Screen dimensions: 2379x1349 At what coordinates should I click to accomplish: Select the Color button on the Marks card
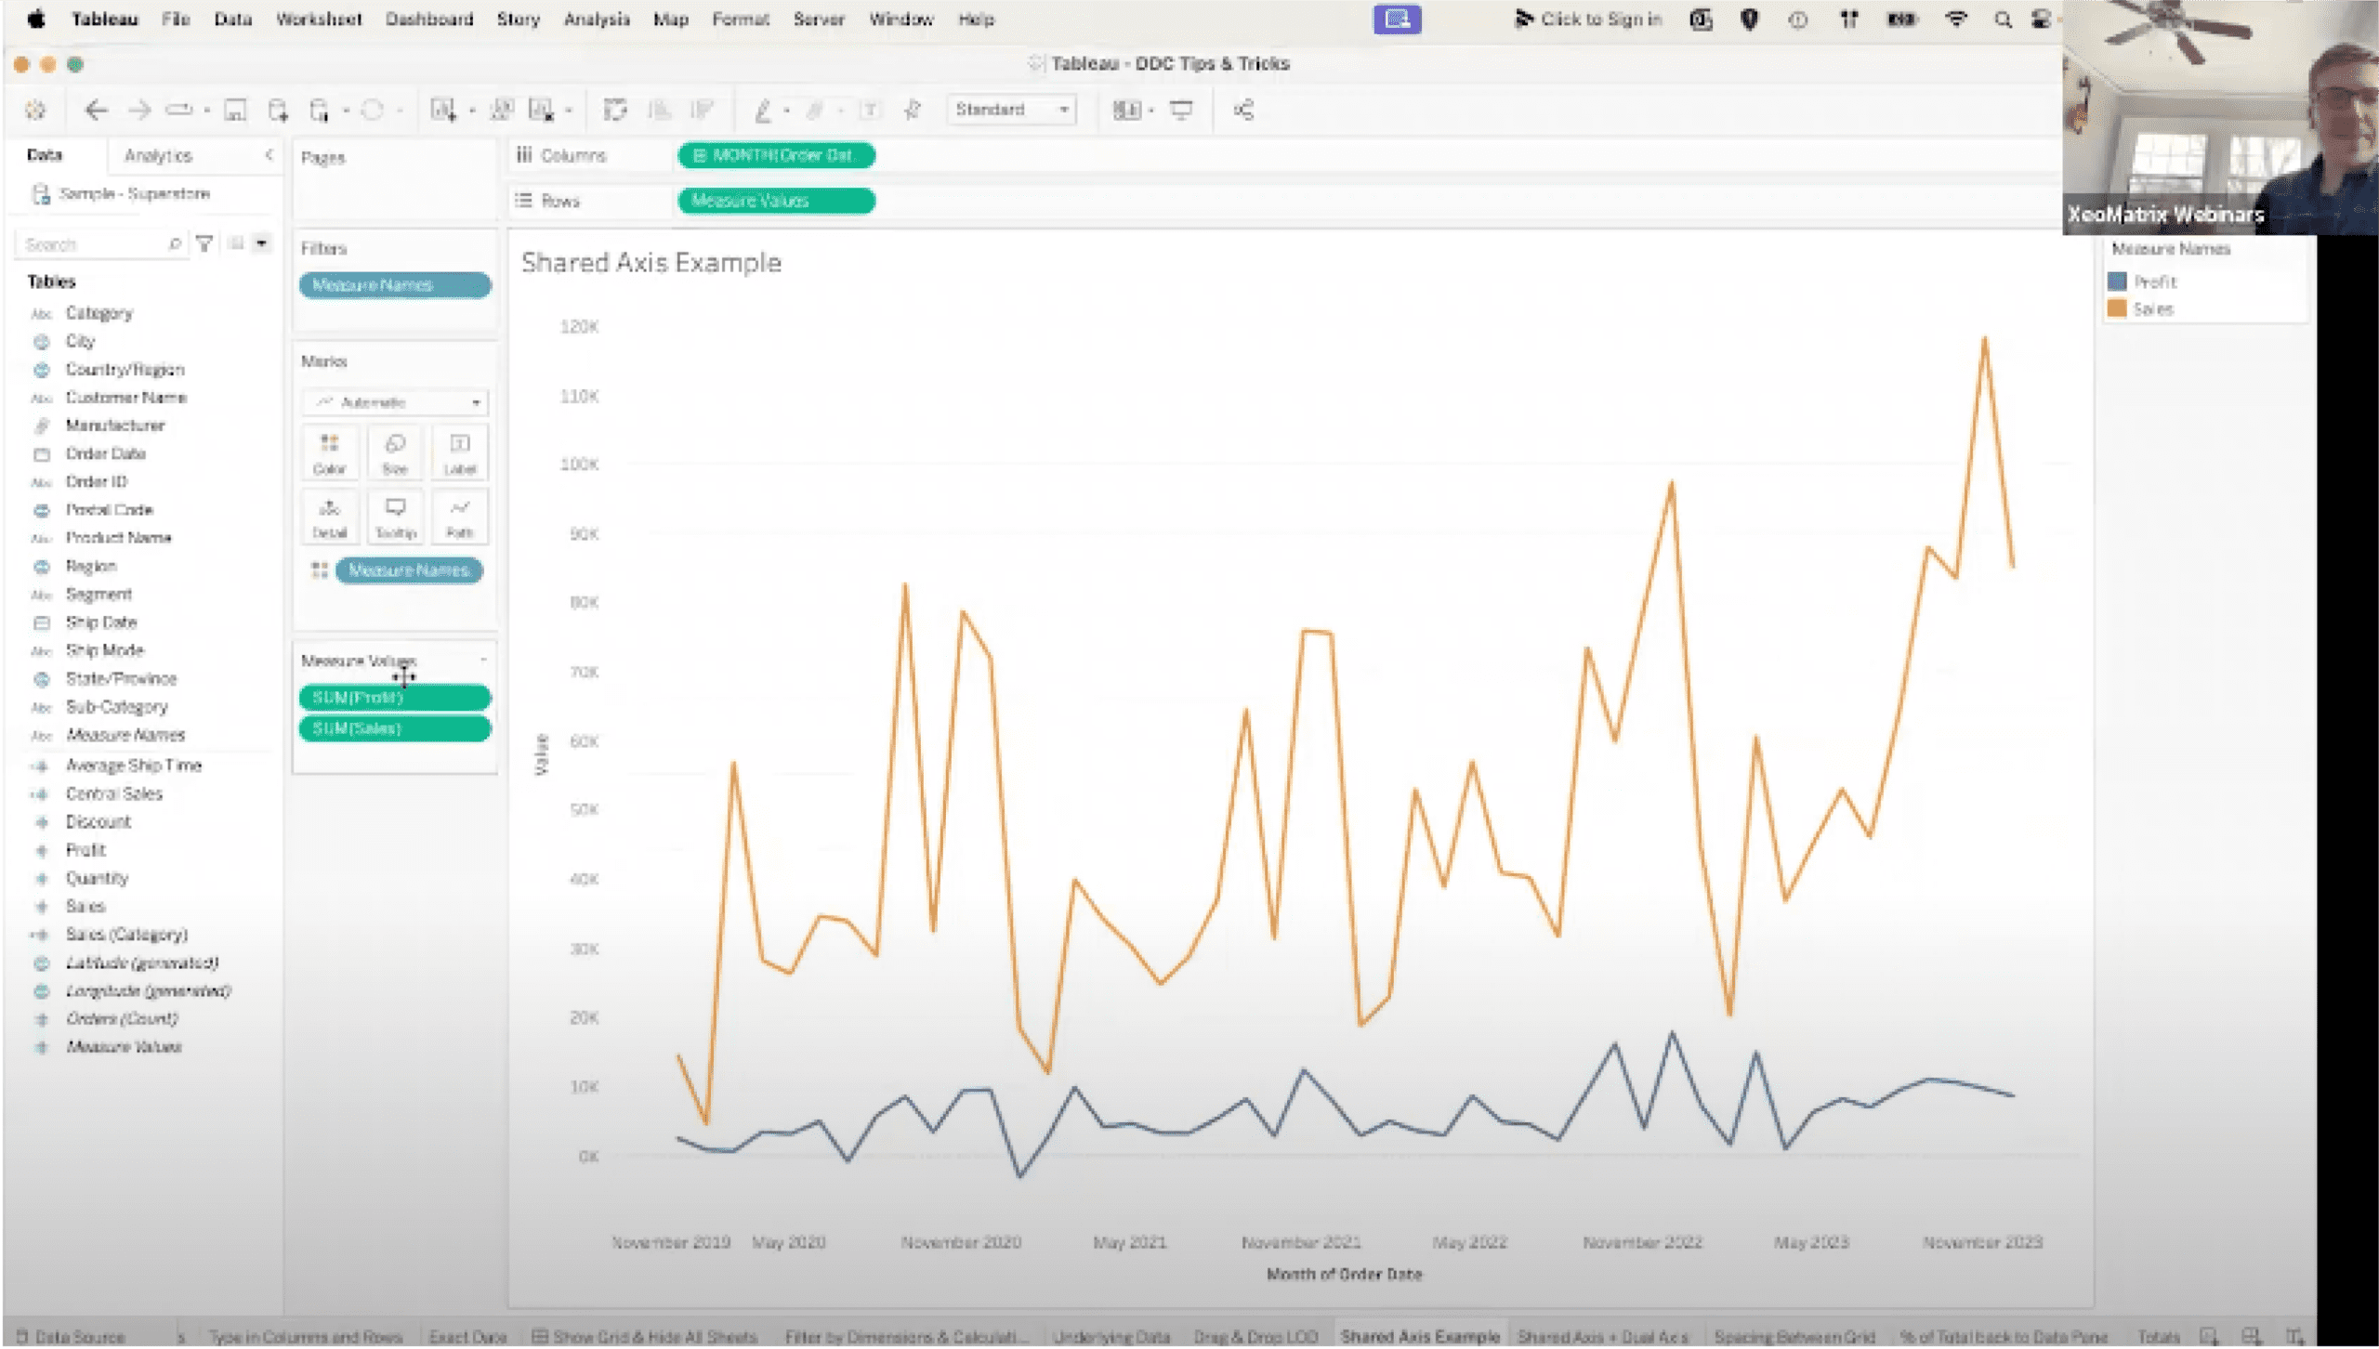click(330, 452)
